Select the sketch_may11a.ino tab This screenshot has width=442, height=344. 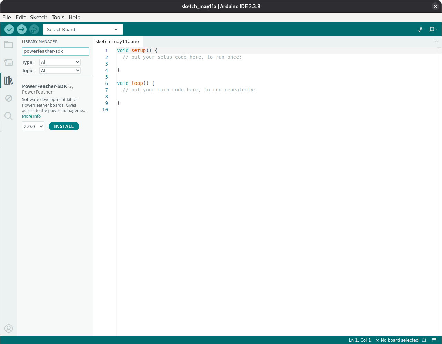tap(117, 41)
